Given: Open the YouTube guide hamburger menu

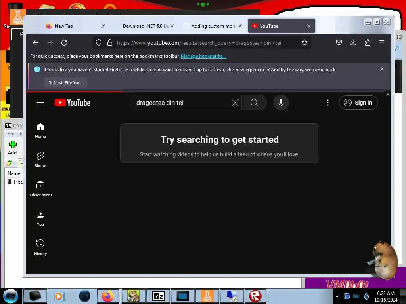Looking at the screenshot, I should (40, 103).
